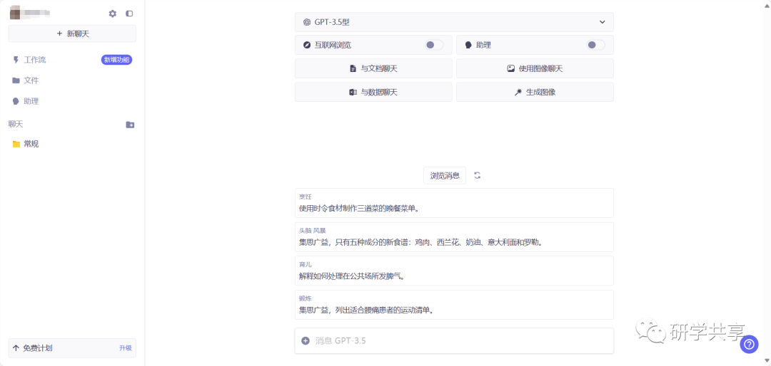The image size is (771, 366).
Task: Click the yellow folder icon beside 常规
Action: click(x=16, y=144)
